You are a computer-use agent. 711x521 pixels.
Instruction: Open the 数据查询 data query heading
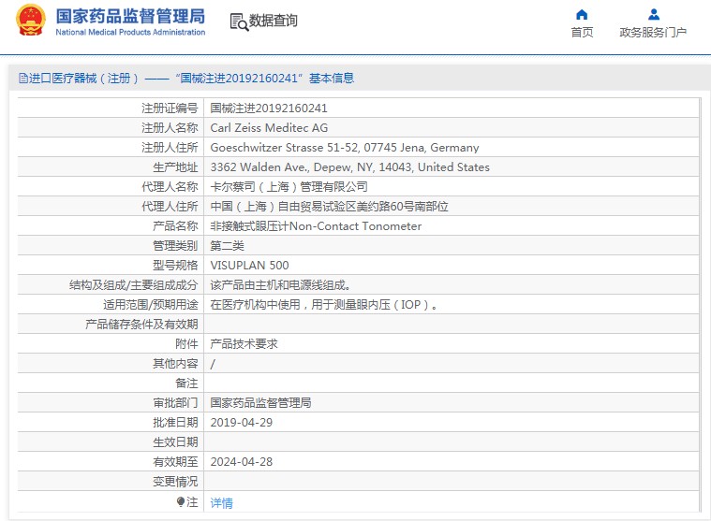tap(273, 21)
